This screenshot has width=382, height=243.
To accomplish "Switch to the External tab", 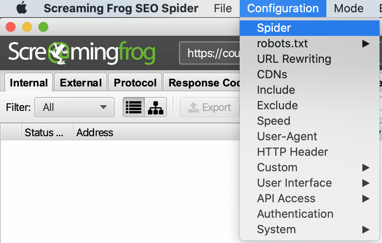I will pos(81,83).
